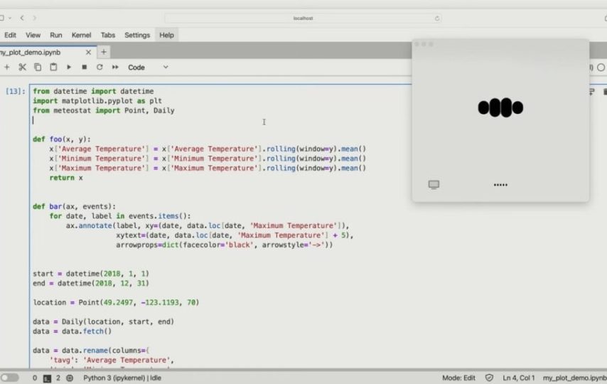
Task: Restart the kernel with circular arrow icon
Action: click(100, 67)
